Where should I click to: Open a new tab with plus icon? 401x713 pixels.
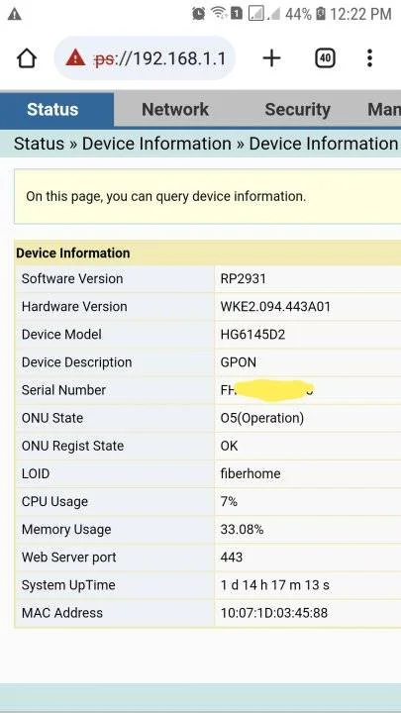pos(271,58)
